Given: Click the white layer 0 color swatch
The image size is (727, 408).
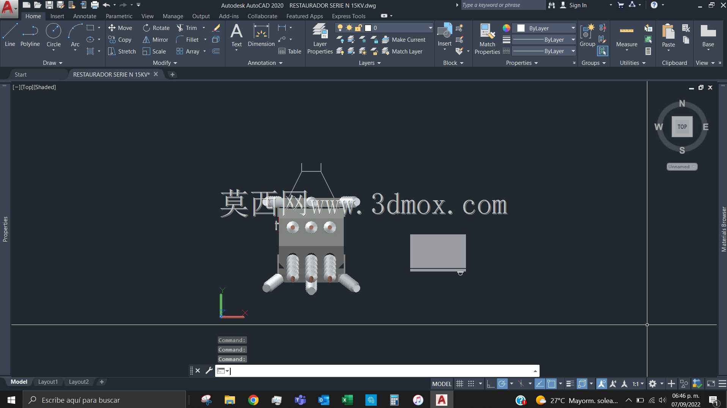Looking at the screenshot, I should pos(368,28).
